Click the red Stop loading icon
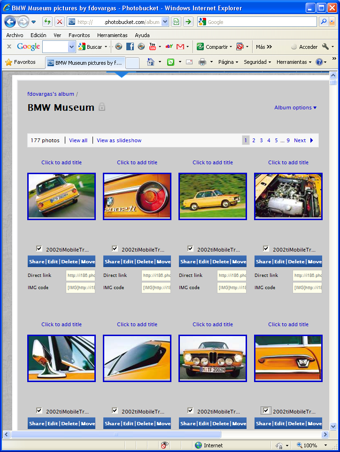 (x=60, y=22)
